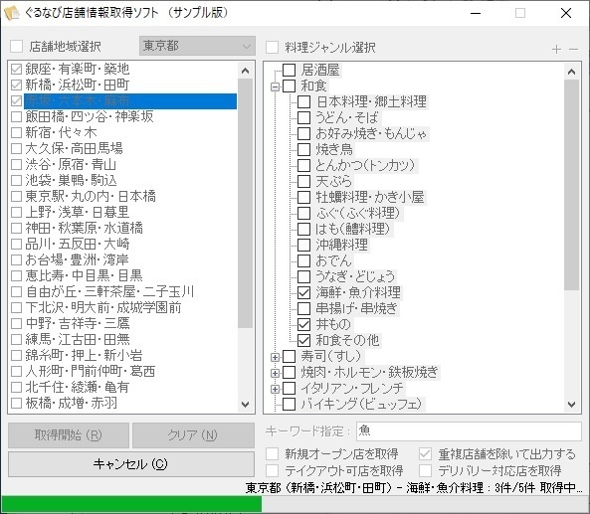The width and height of the screenshot is (590, 514).
Task: Select the おでん tree item
Action: click(x=333, y=260)
